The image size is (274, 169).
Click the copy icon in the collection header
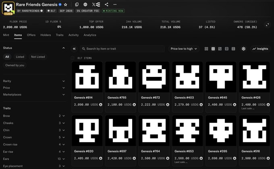[77, 4]
